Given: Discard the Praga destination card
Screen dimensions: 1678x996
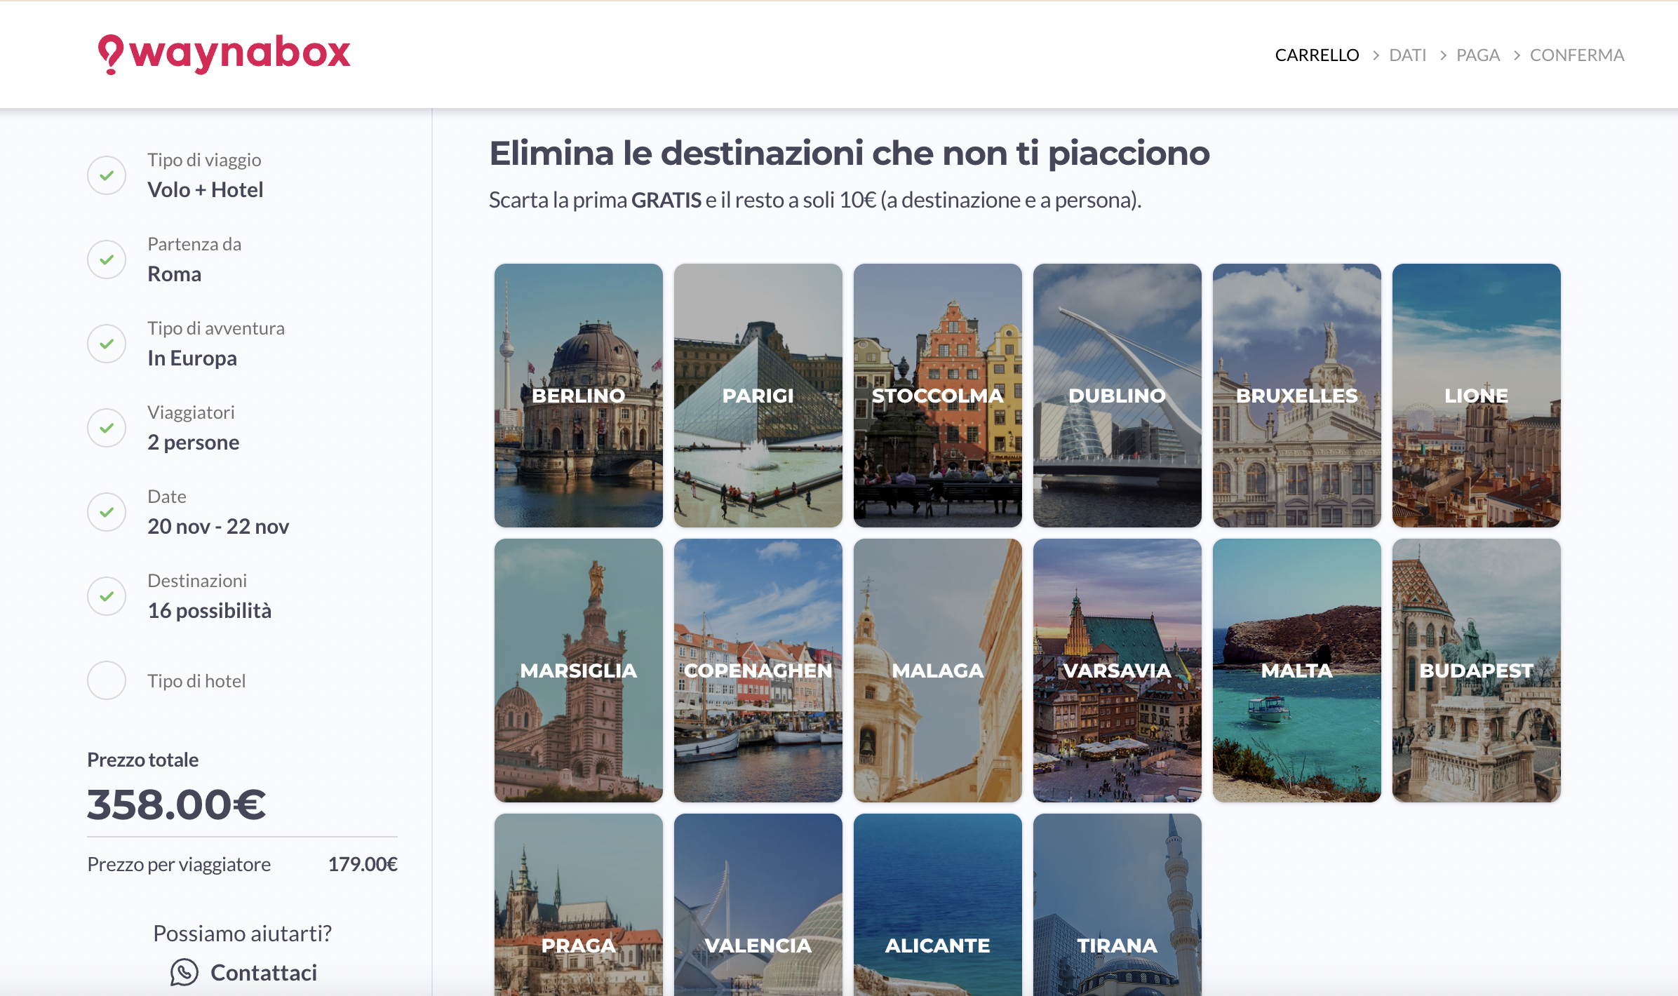Looking at the screenshot, I should (x=579, y=905).
